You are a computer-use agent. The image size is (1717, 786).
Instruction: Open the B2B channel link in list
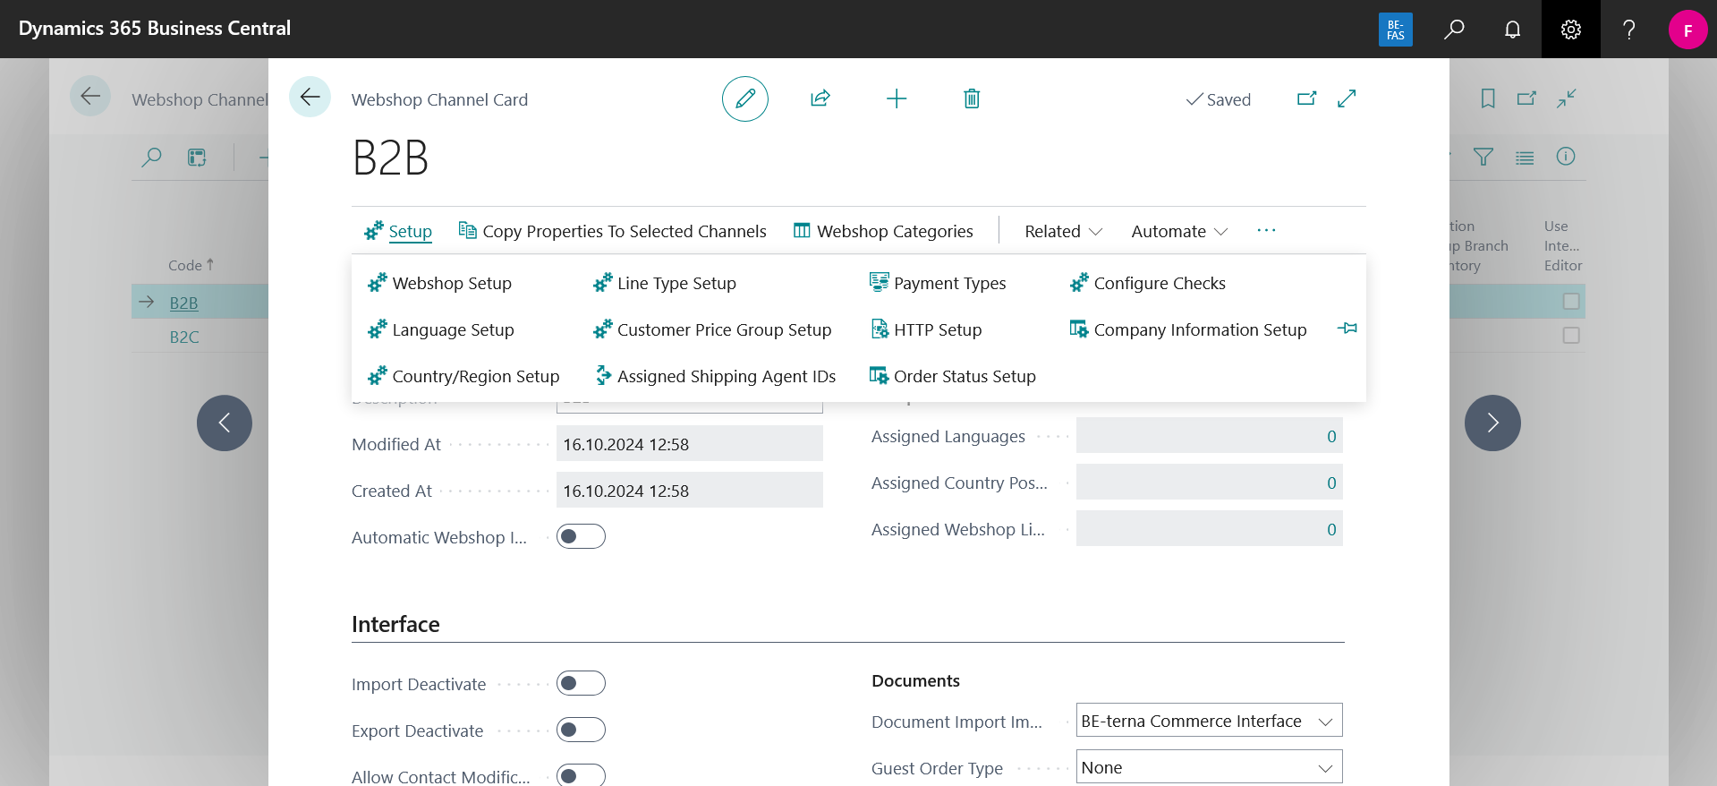[x=183, y=303]
